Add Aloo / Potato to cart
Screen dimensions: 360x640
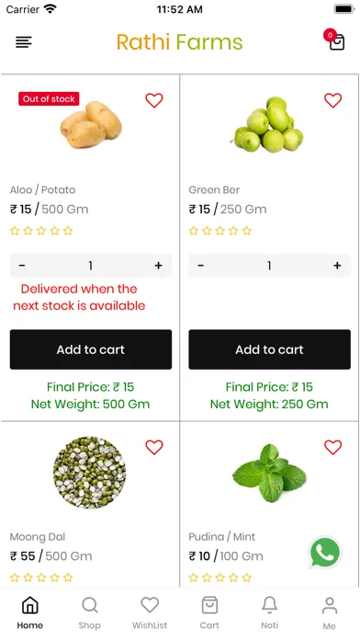[x=91, y=349]
